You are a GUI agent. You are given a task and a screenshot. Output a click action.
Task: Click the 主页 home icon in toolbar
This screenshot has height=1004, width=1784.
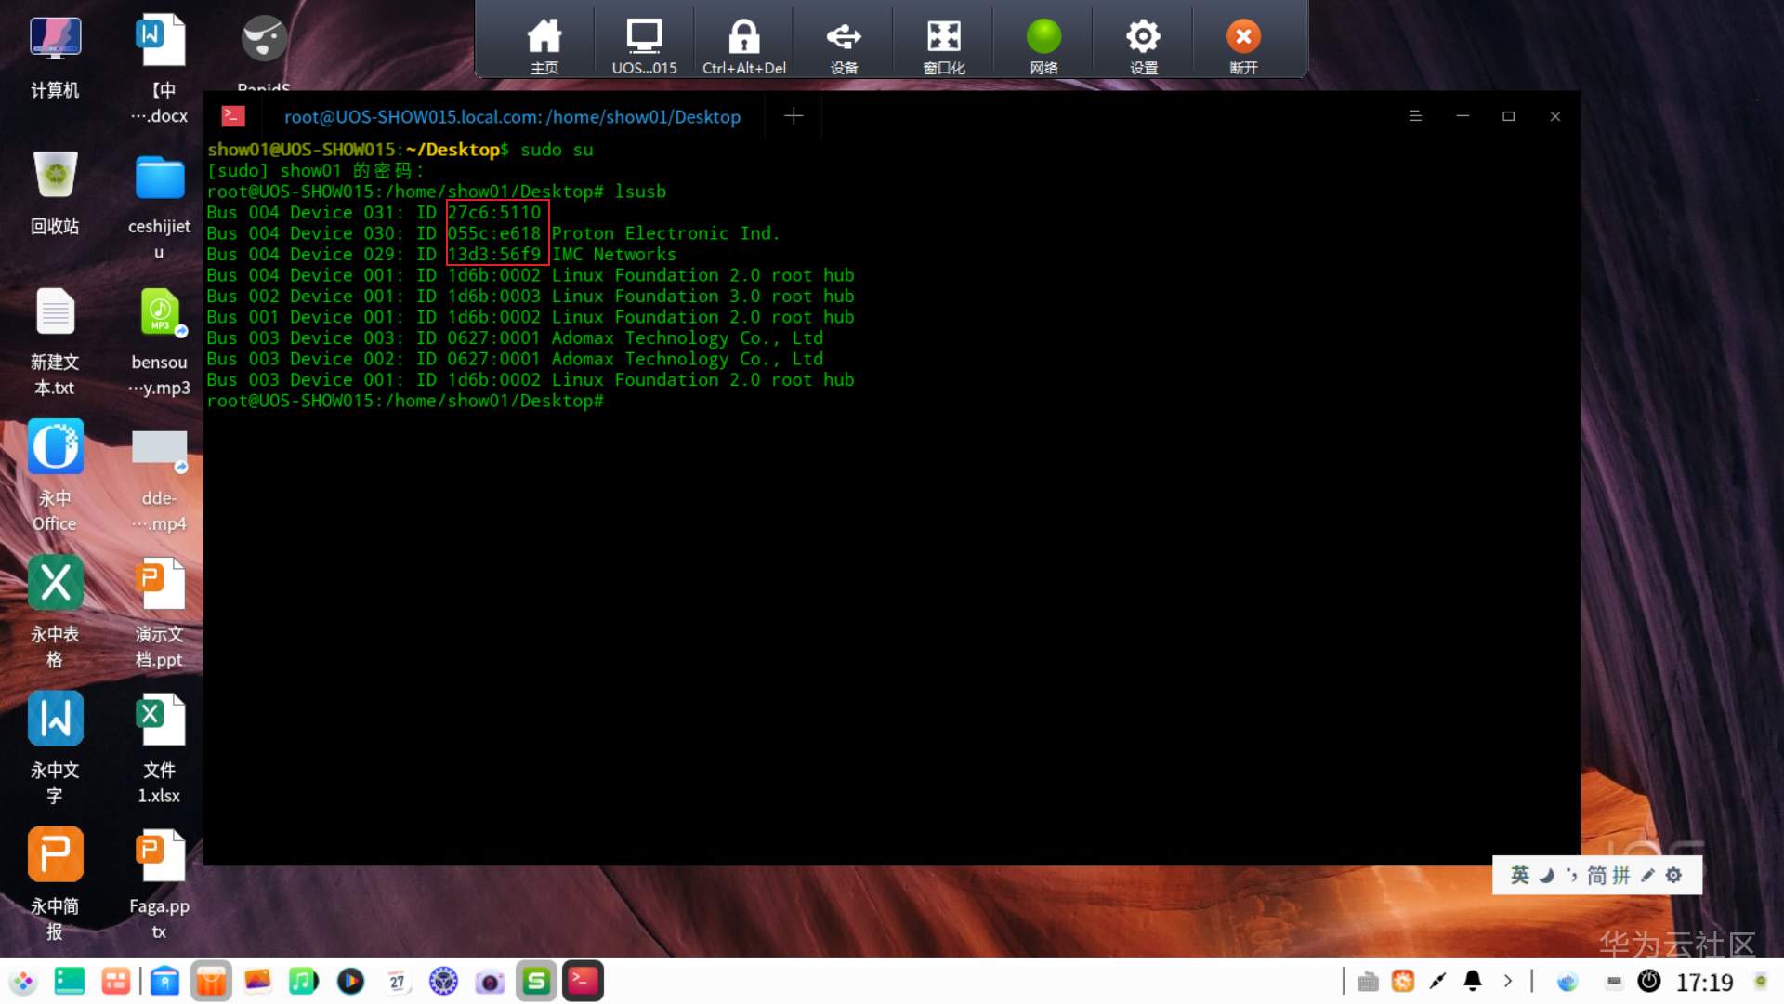pyautogui.click(x=544, y=45)
